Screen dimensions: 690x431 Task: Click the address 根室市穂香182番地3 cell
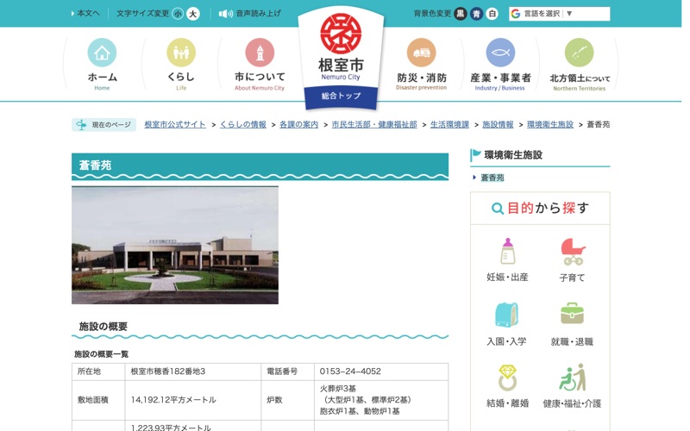pyautogui.click(x=192, y=372)
